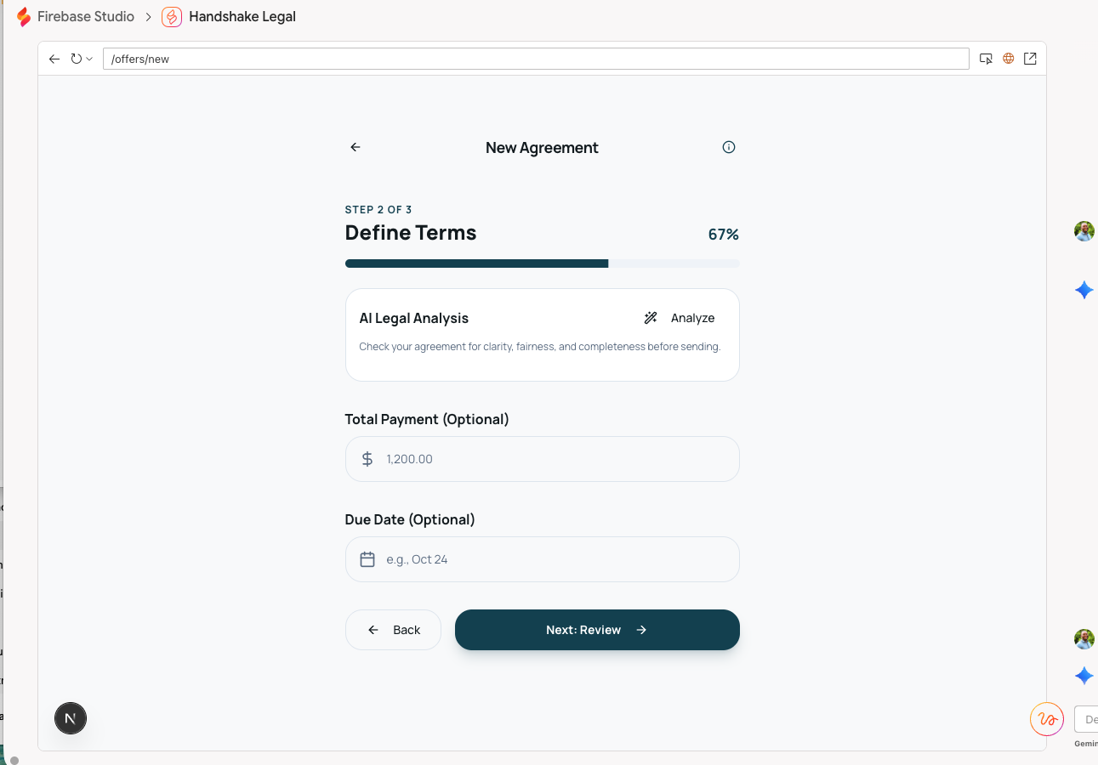Click the Next: Review button
Viewport: 1098px width, 765px height.
[x=597, y=630]
